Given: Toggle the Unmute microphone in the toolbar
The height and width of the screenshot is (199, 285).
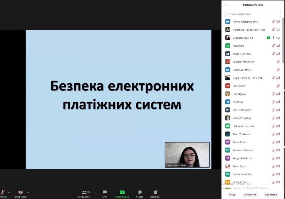Looking at the screenshot, I should point(3,192).
